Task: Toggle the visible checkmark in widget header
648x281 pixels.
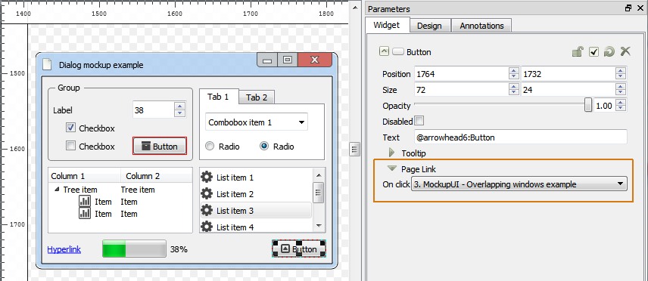Action: coord(593,52)
